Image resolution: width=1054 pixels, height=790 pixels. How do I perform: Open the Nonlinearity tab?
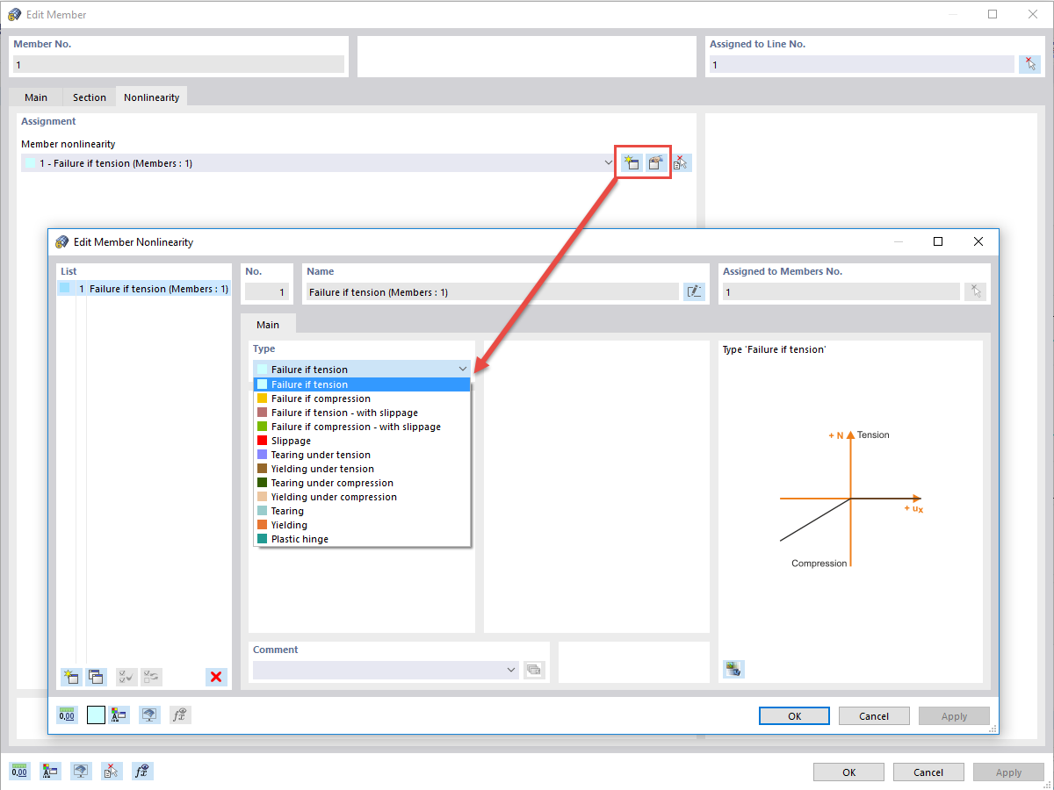(151, 97)
